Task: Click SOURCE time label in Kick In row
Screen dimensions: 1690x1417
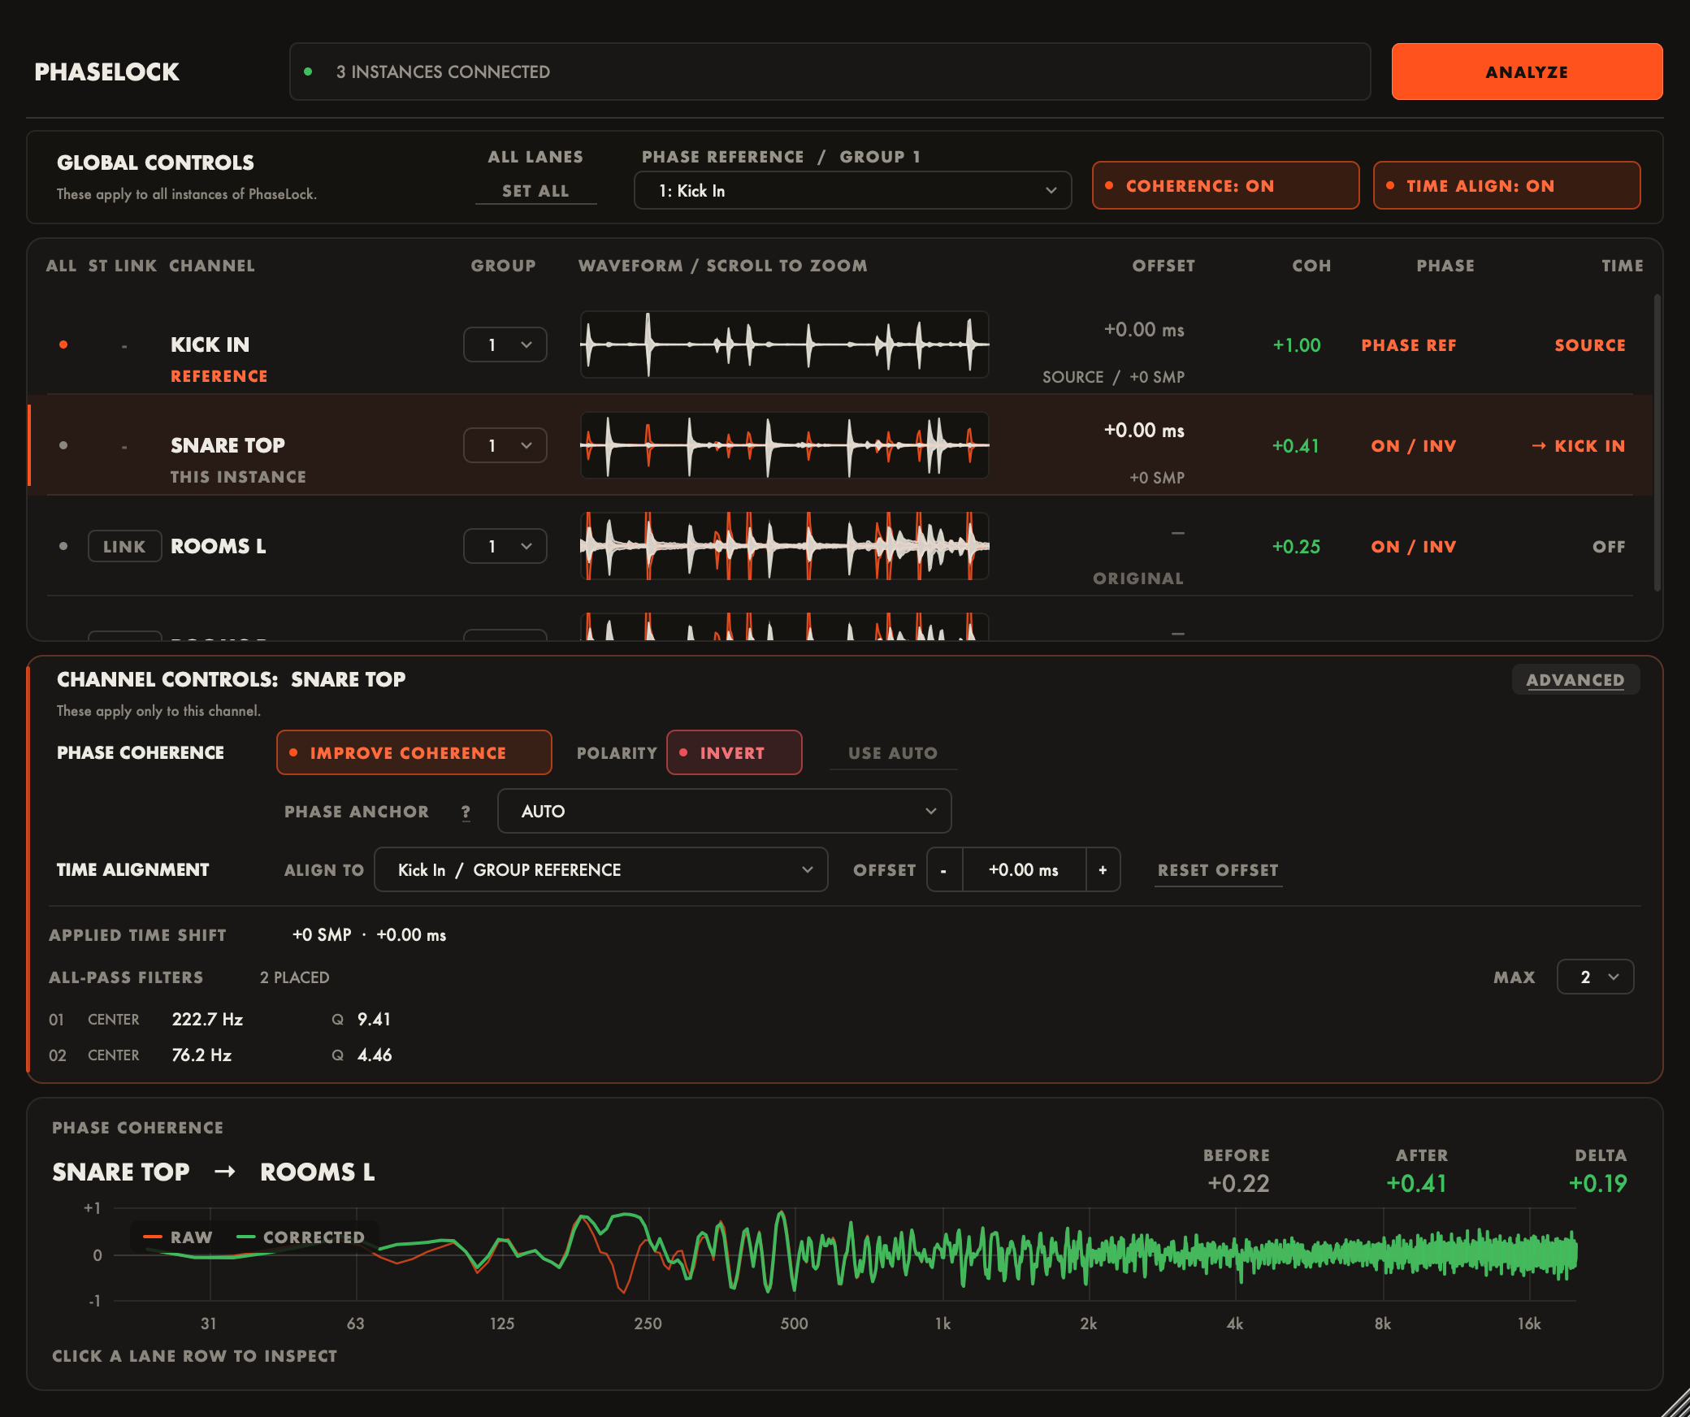Action: click(1590, 344)
